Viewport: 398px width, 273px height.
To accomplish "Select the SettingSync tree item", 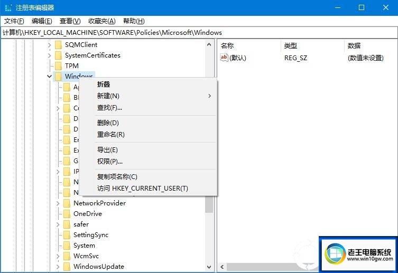I will [91, 235].
